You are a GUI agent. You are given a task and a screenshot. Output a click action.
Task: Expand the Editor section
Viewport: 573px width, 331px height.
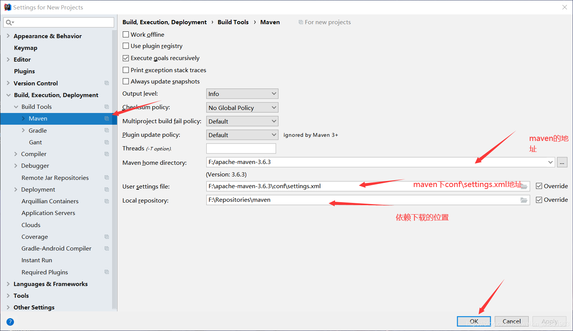pos(8,59)
